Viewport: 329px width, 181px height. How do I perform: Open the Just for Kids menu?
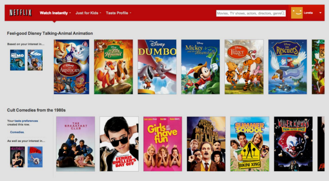tap(87, 13)
